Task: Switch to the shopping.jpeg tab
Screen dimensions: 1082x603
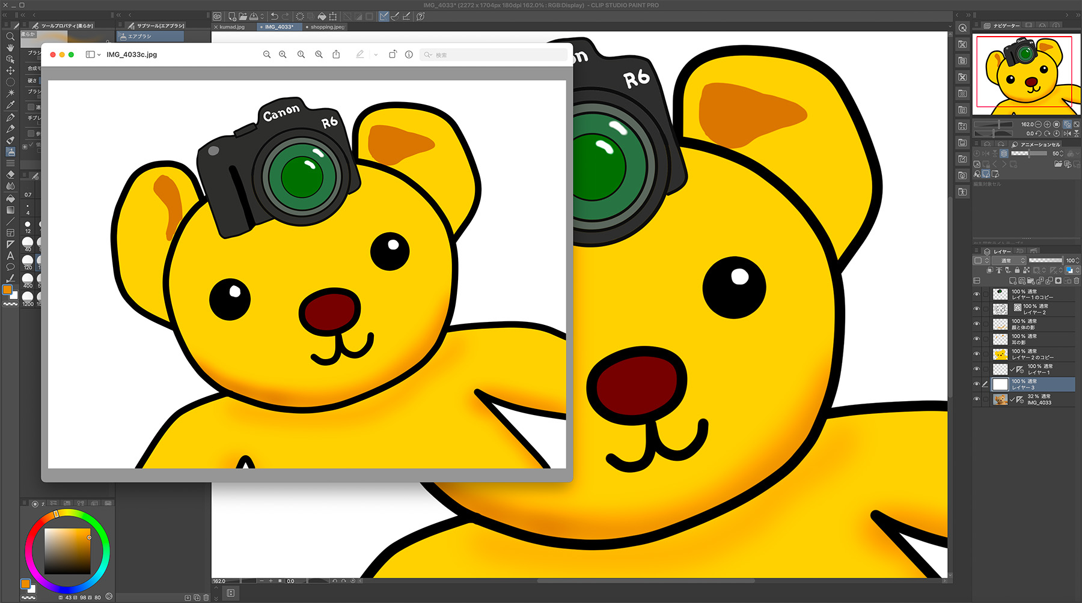Action: coord(327,27)
